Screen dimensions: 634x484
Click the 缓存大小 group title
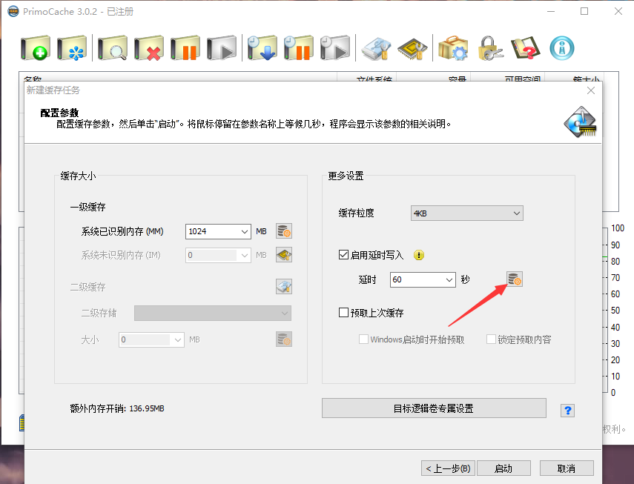[78, 176]
